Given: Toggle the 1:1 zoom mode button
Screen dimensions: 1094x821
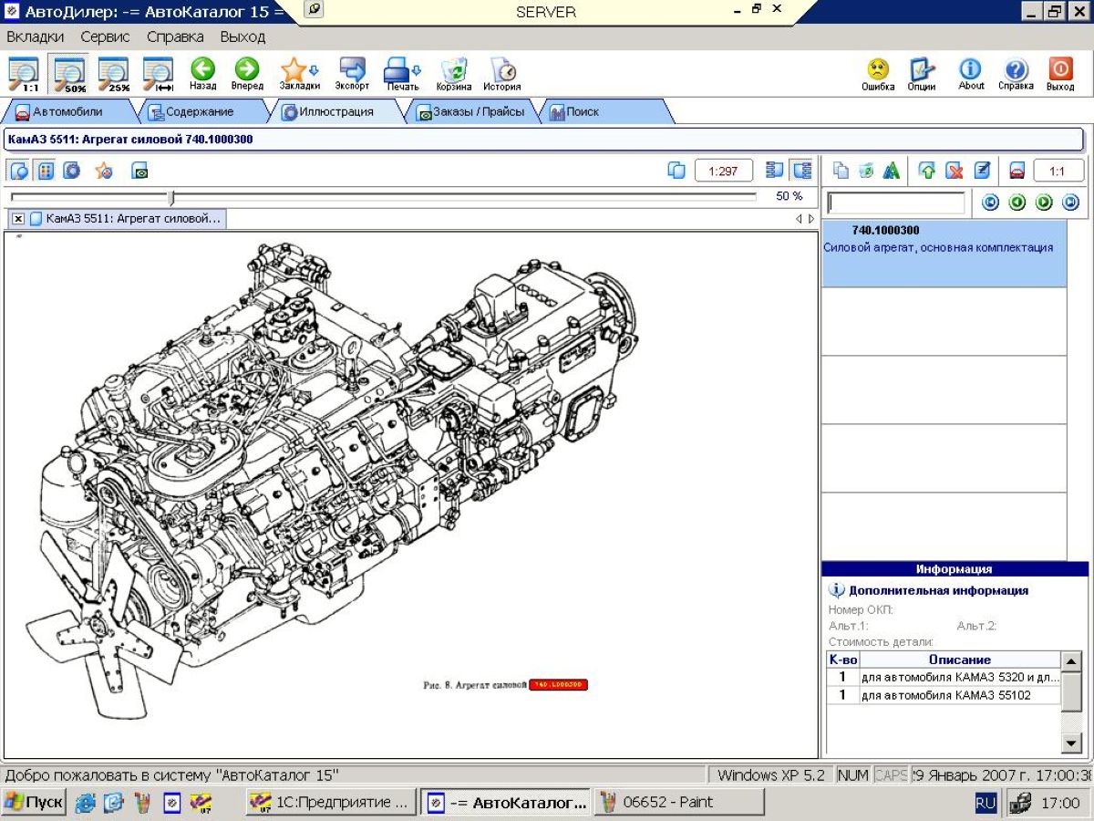Looking at the screenshot, I should 24,74.
